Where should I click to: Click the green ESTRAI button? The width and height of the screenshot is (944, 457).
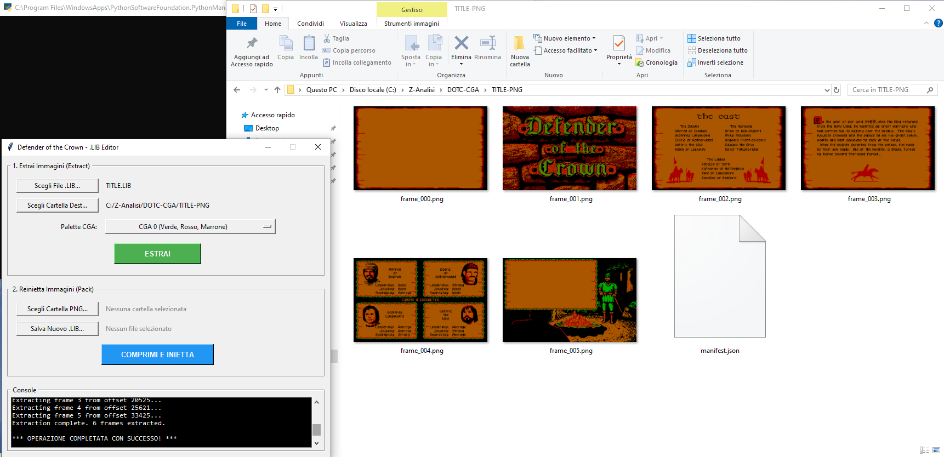[x=158, y=254]
